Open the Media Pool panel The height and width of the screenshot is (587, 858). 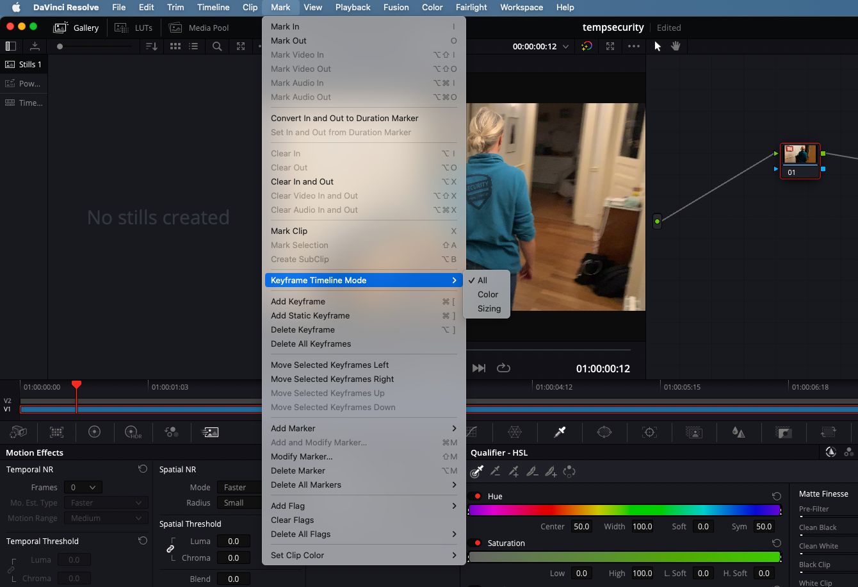pos(199,28)
